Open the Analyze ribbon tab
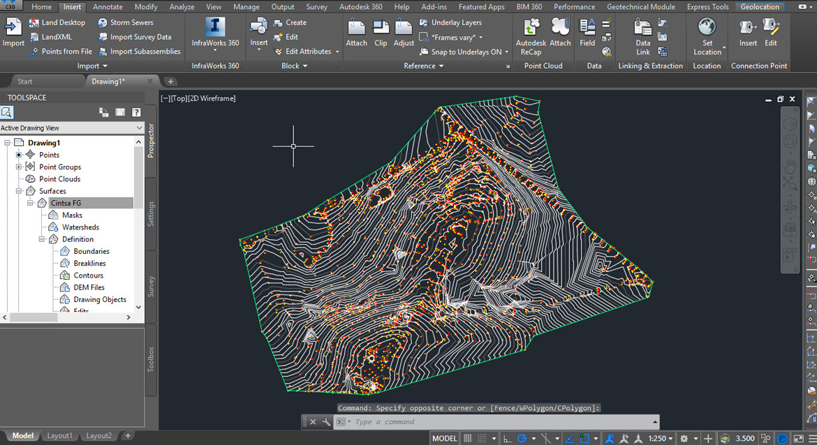 [x=182, y=7]
